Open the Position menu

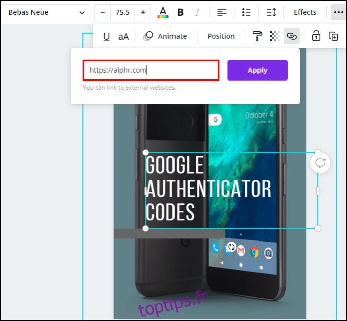[x=221, y=36]
